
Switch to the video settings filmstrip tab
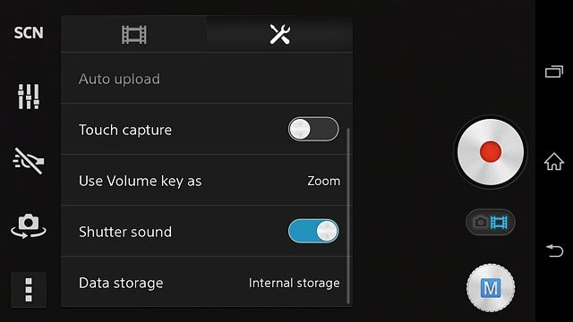pyautogui.click(x=134, y=34)
